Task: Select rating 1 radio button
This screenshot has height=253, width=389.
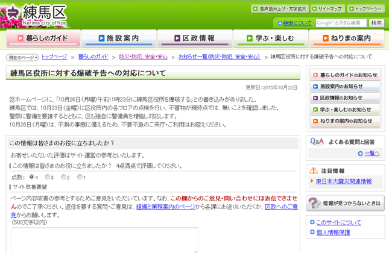Action: tap(79, 177)
